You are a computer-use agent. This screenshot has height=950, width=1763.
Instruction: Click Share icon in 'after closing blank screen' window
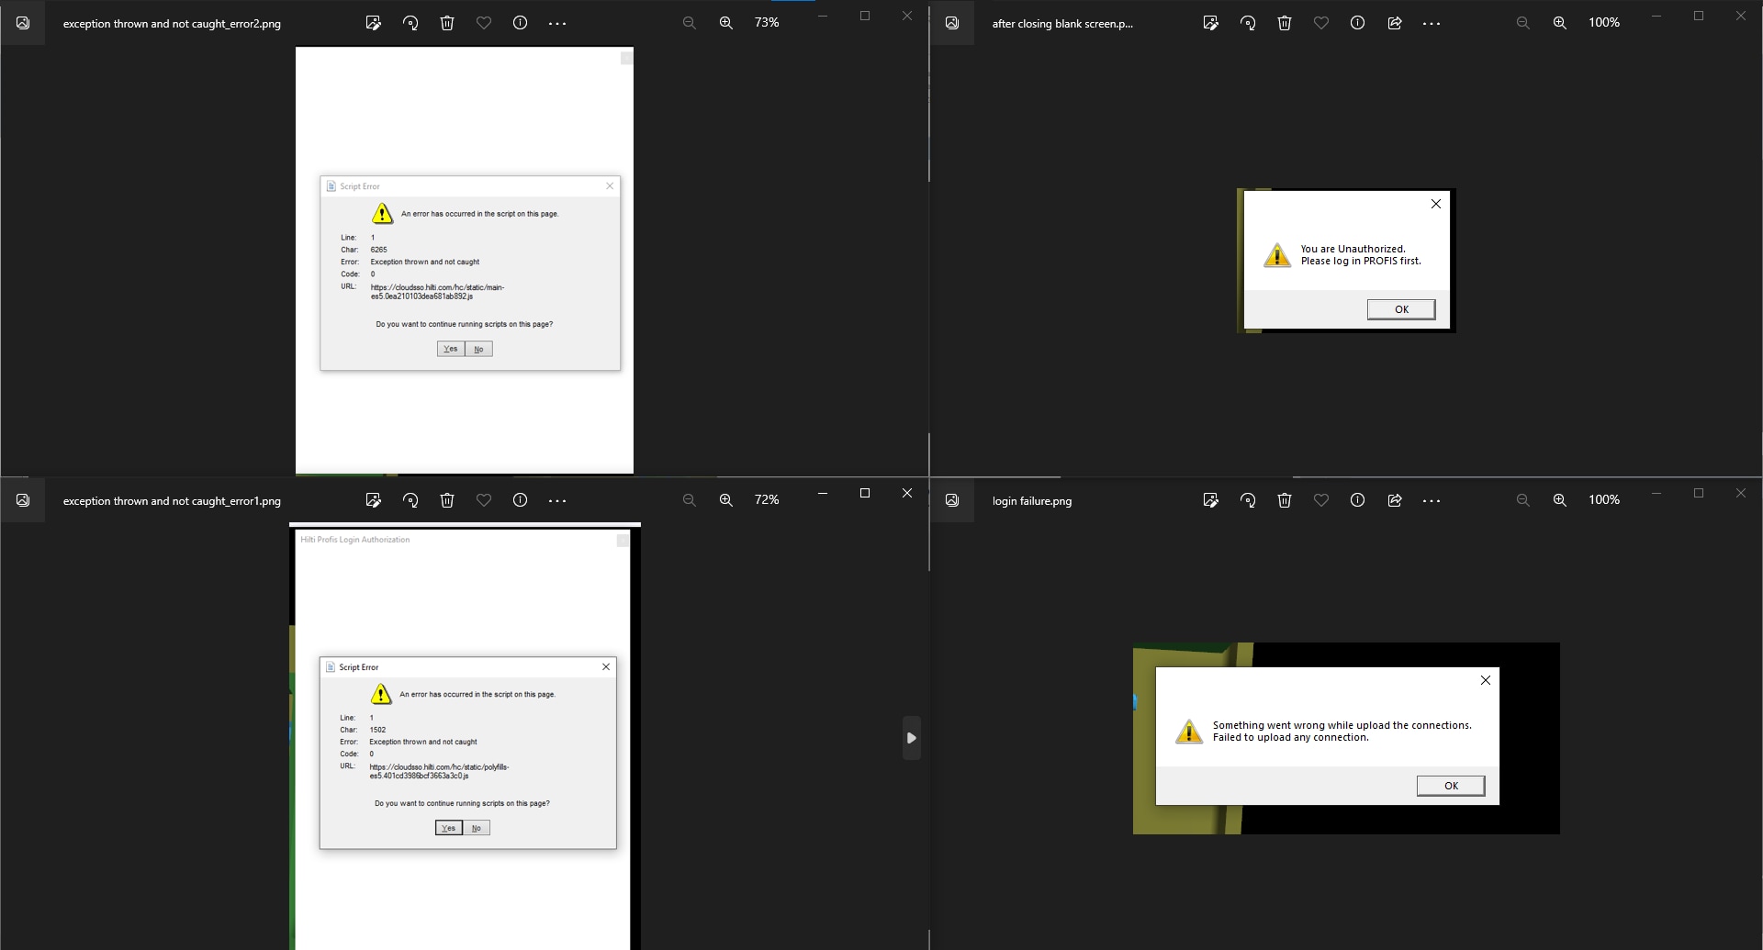1394,23
